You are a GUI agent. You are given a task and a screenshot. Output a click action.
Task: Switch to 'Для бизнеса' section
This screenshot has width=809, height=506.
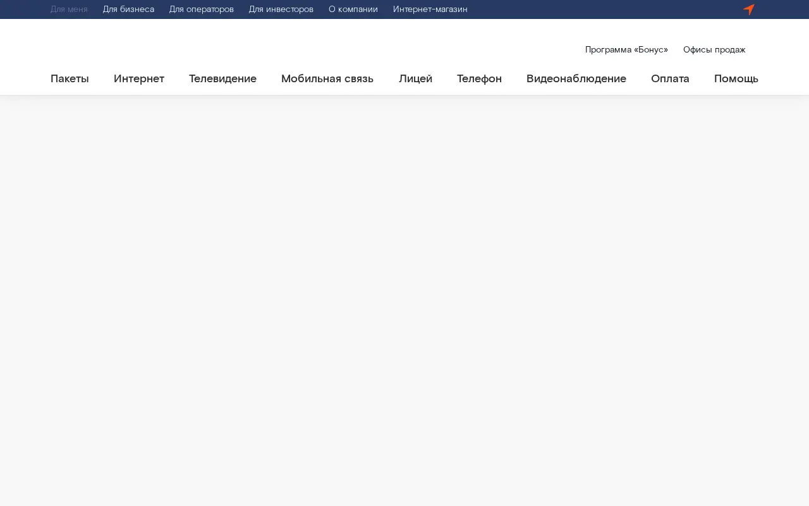tap(128, 9)
